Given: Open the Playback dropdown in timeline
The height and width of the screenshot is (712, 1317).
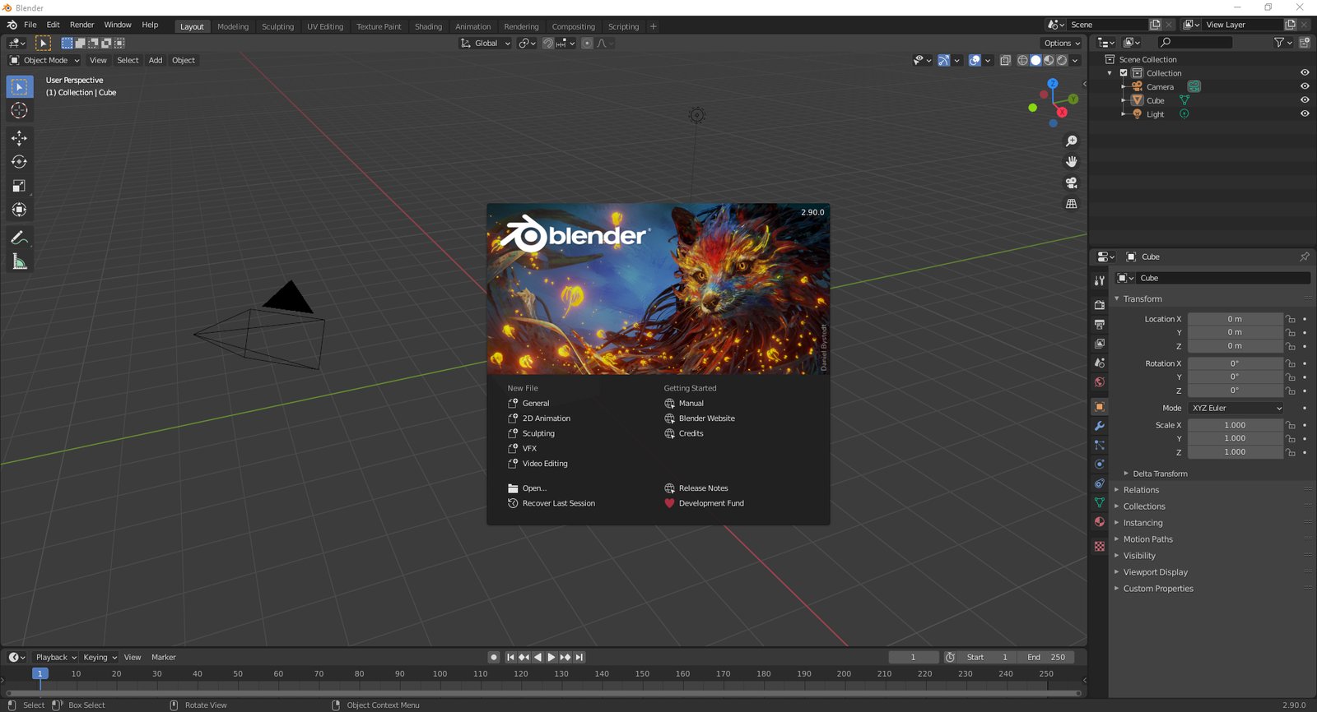Looking at the screenshot, I should pyautogui.click(x=55, y=657).
